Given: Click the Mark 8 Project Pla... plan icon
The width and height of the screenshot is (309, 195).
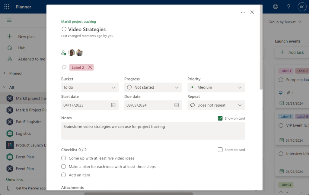Looking at the screenshot, I should point(10,110).
